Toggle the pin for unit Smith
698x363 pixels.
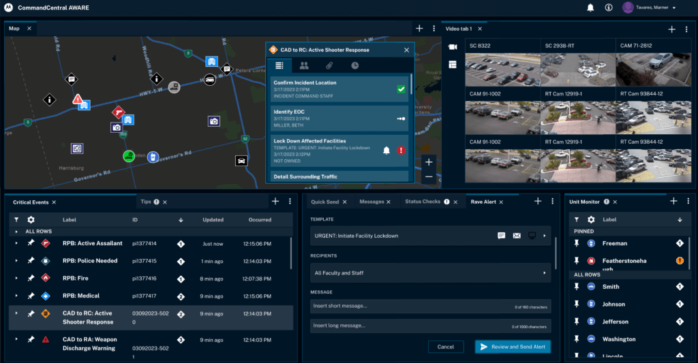click(x=577, y=287)
